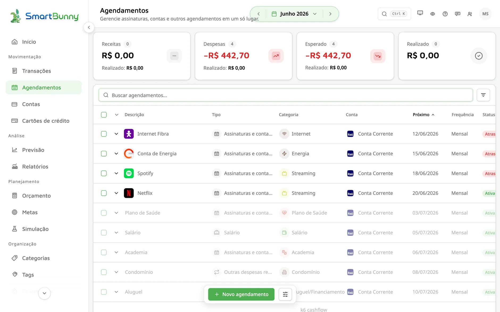Image resolution: width=500 pixels, height=312 pixels.
Task: Sort by the Próximo column header
Action: pyautogui.click(x=423, y=115)
